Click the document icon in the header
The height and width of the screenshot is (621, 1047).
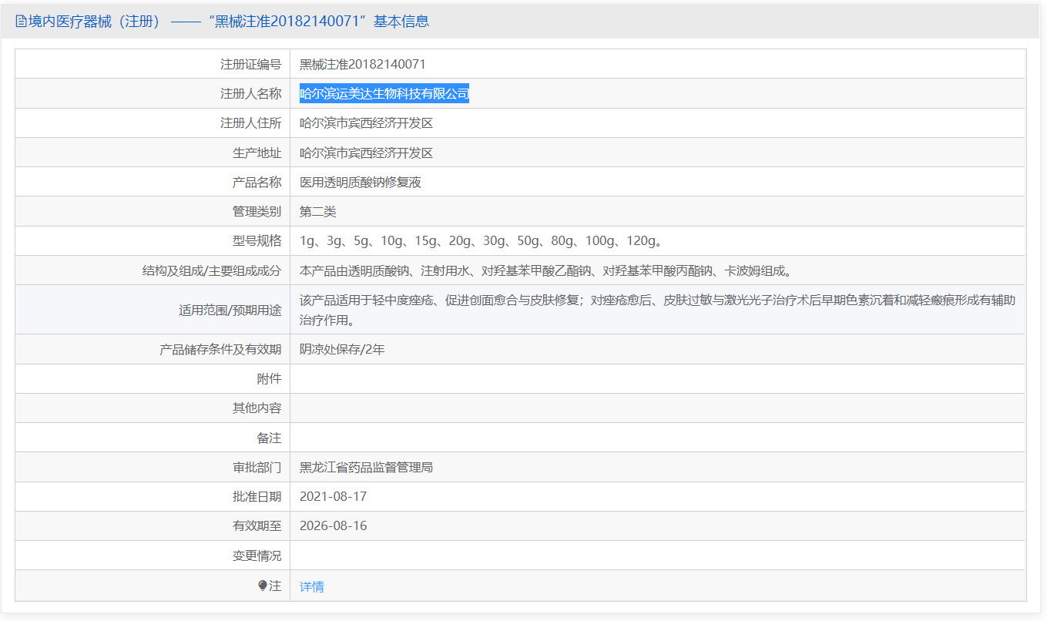21,22
